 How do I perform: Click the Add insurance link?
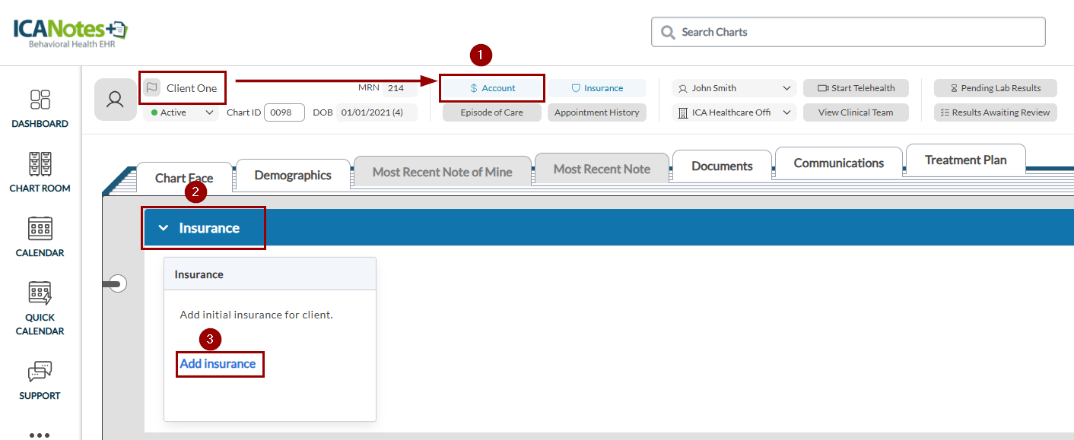pos(218,364)
